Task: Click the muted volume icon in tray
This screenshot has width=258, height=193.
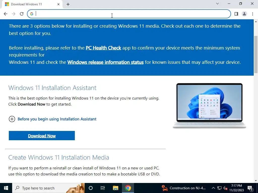Action: 225,188
